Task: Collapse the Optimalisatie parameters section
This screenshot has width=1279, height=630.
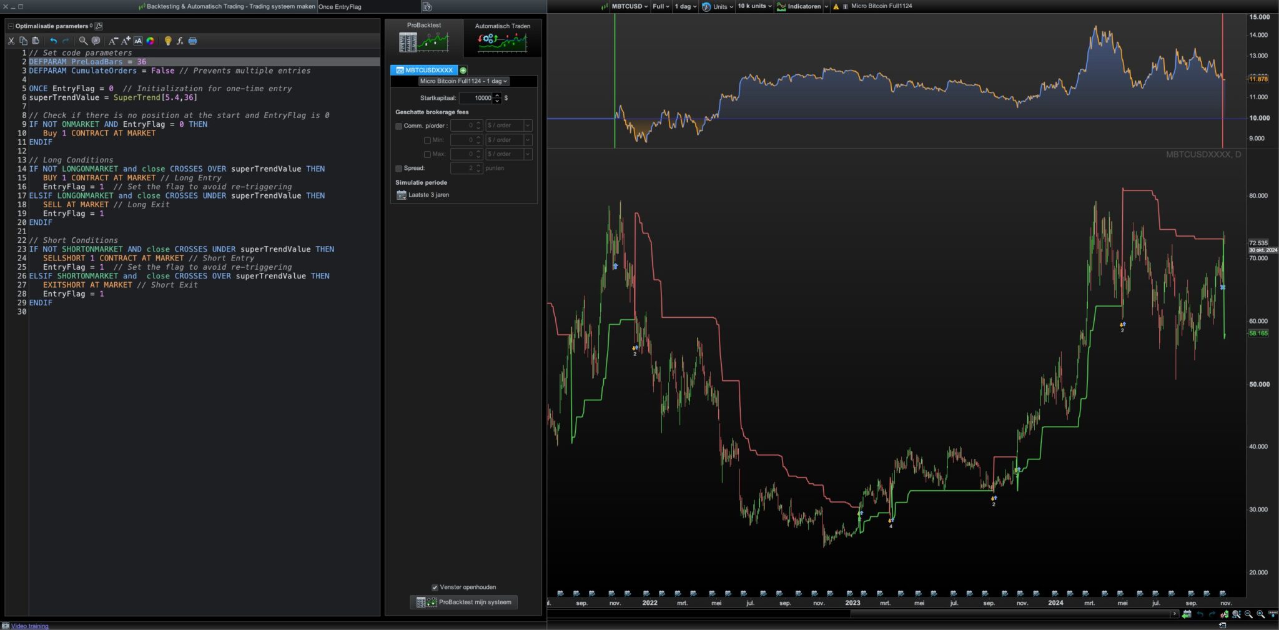Action: (11, 26)
